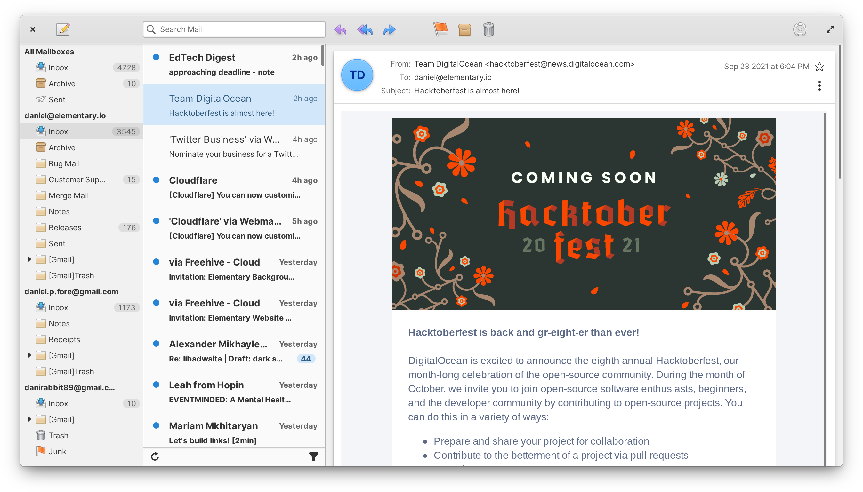Screen dimensions: 863x492
Task: Open the three-dot message actions menu
Action: pyautogui.click(x=819, y=86)
